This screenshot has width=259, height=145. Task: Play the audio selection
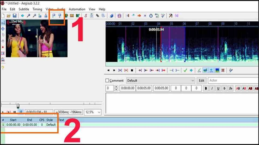(x=126, y=70)
